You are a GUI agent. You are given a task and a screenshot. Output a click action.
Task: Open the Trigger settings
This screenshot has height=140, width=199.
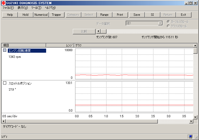[x=56, y=15]
